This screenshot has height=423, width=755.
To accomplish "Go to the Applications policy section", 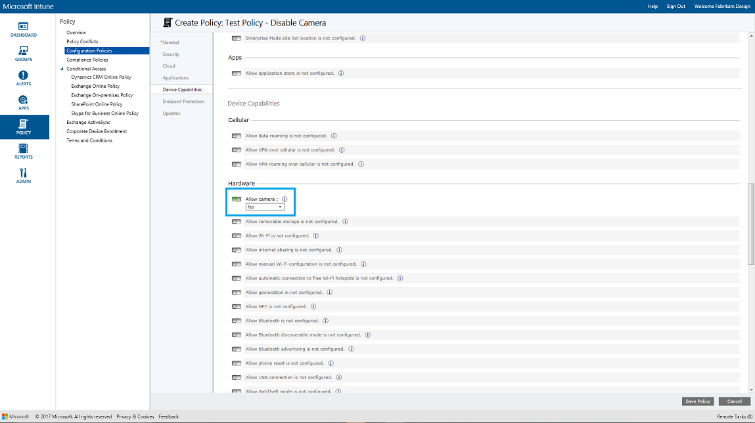I will pos(175,78).
